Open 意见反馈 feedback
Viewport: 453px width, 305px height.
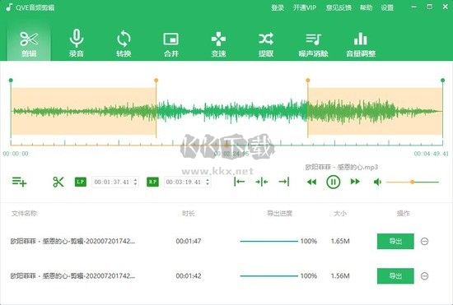click(x=339, y=7)
